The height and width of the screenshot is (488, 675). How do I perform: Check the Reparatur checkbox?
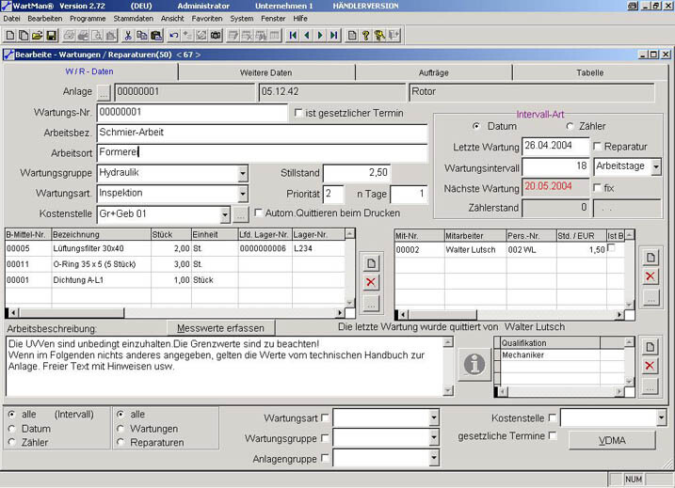click(x=598, y=147)
